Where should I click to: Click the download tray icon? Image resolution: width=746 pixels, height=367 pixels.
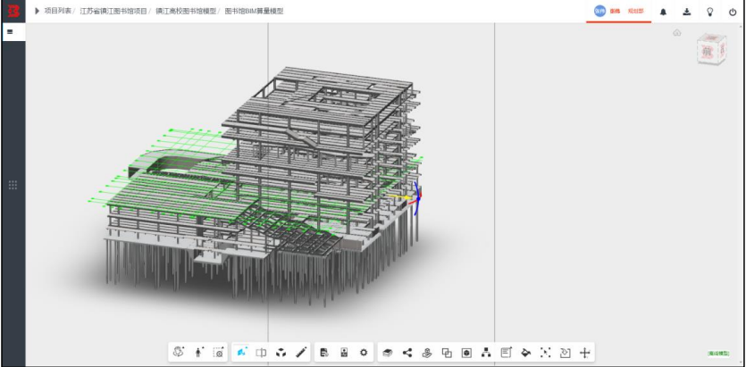(x=686, y=13)
